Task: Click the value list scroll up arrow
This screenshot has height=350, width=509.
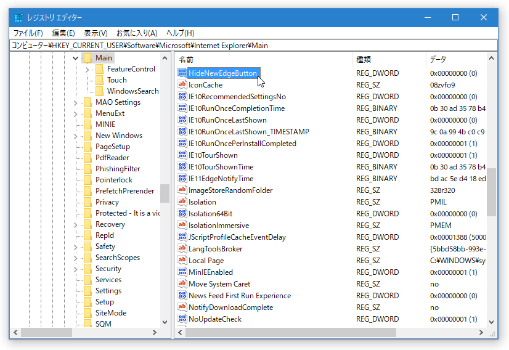Action: (x=492, y=58)
